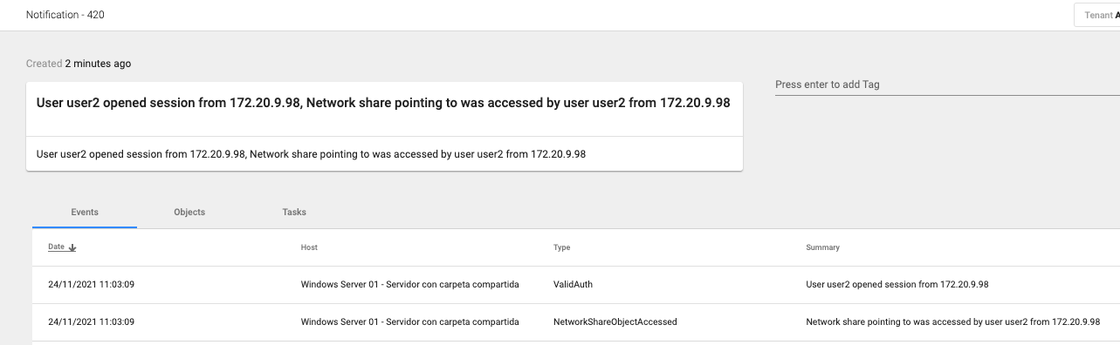1120x345 pixels.
Task: Click the Host column header
Action: coord(309,247)
